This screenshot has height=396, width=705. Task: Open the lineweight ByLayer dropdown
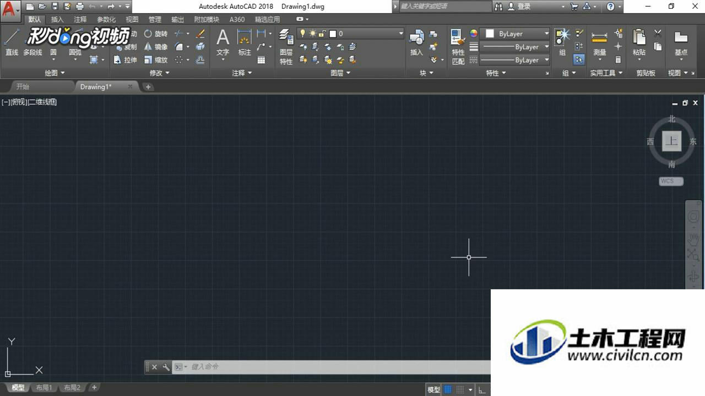[x=515, y=47]
